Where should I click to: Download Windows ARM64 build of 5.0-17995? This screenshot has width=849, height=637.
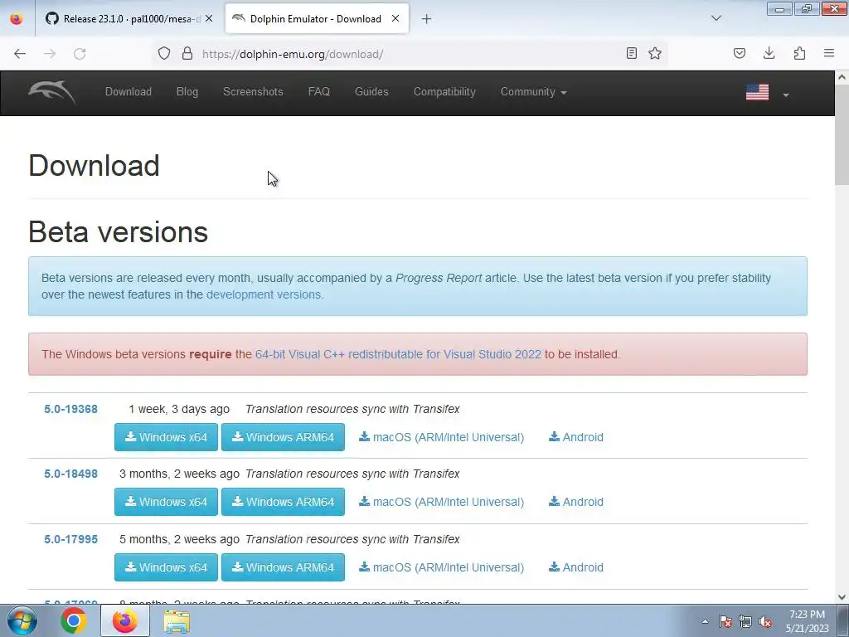[x=284, y=567]
